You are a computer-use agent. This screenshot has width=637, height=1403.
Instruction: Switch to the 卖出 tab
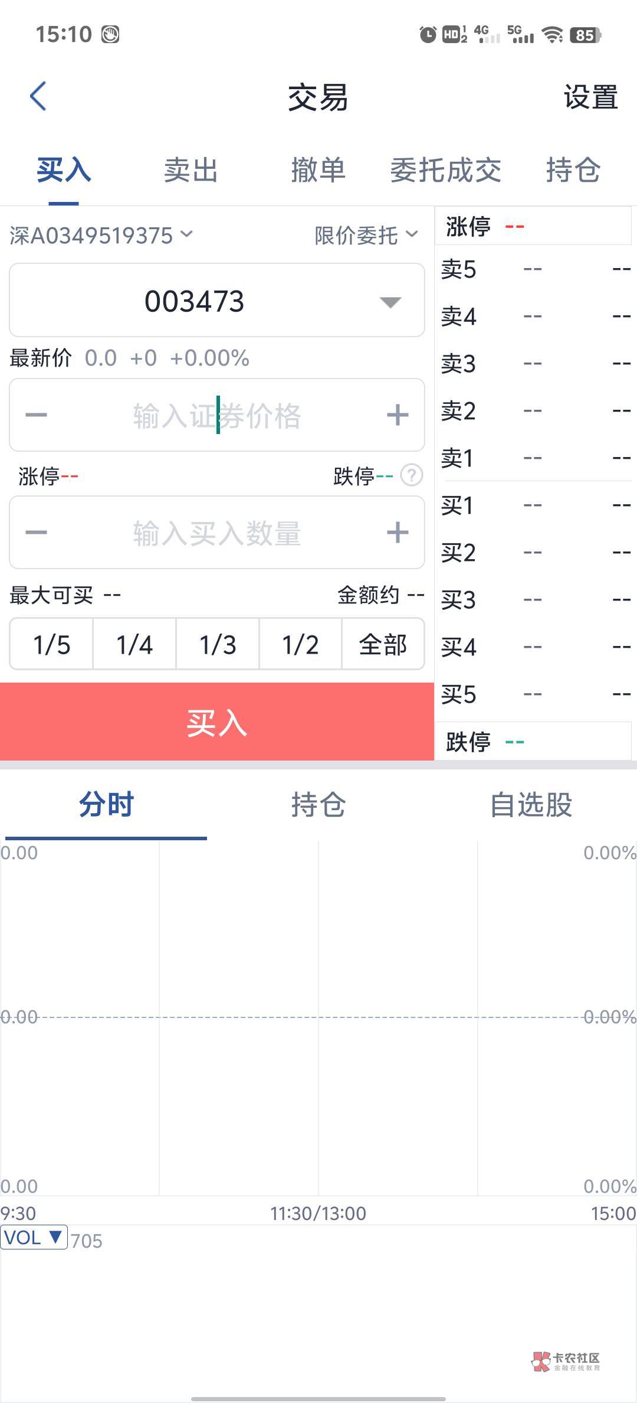click(191, 171)
